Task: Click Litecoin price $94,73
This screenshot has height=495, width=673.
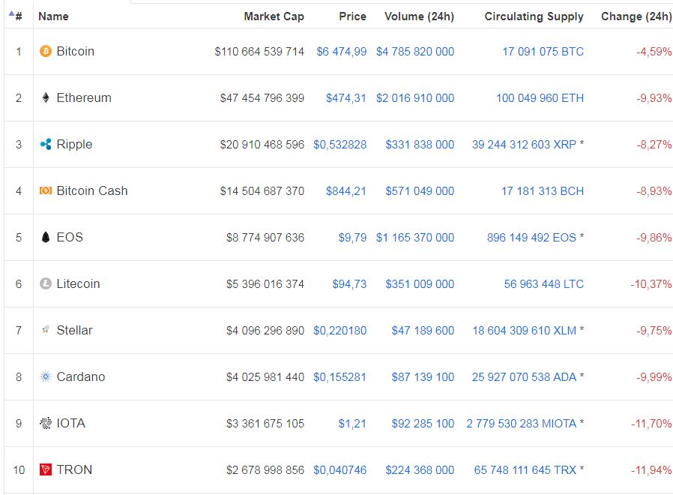Action: coord(349,284)
